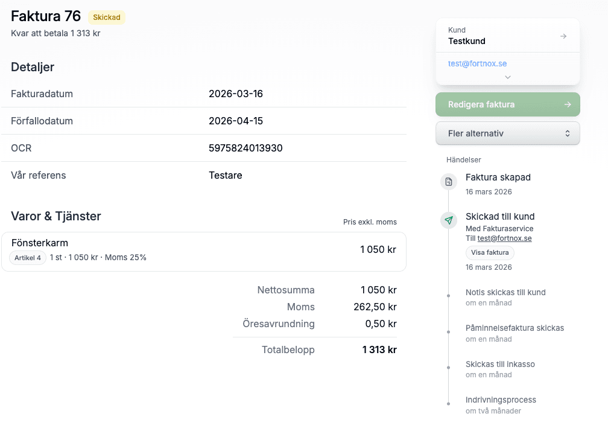Click the Skickad status badge

coord(107,18)
